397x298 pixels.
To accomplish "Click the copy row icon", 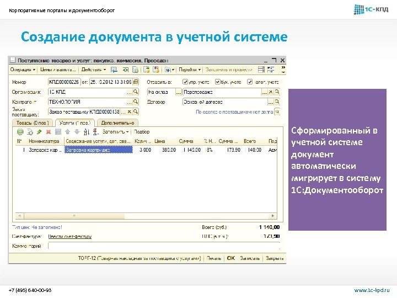I will point(30,132).
